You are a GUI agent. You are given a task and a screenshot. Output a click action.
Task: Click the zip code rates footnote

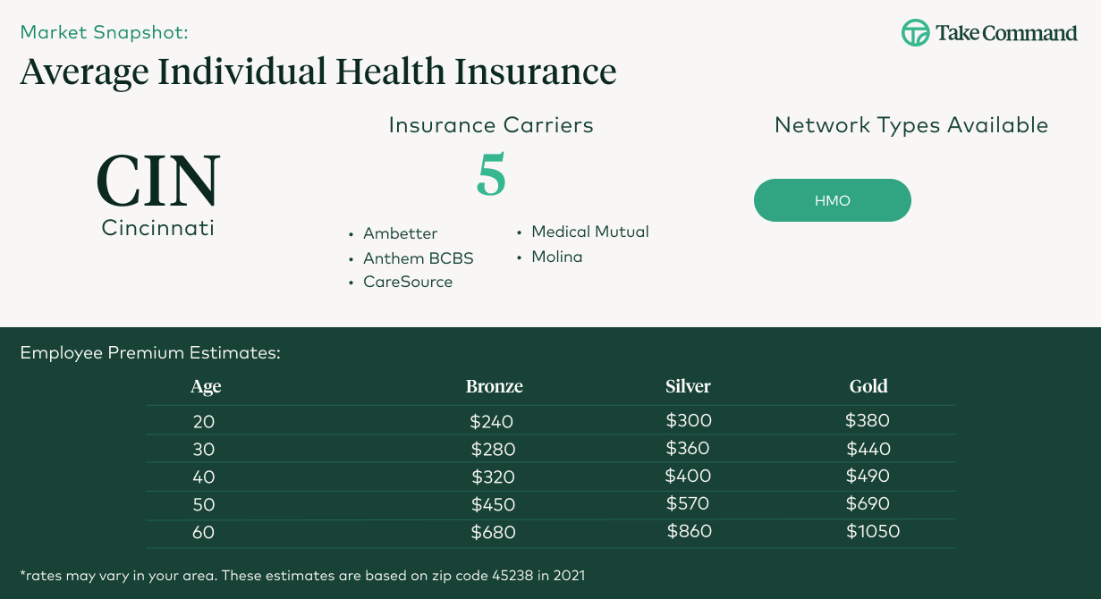[302, 575]
